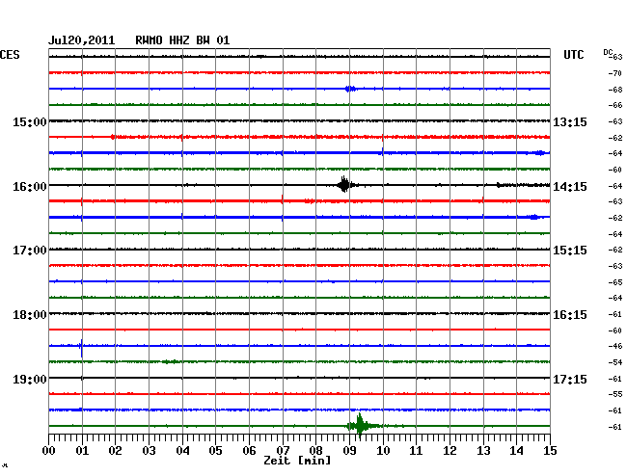
Task: Click the "14" minute axis label
Action: tap(517, 451)
